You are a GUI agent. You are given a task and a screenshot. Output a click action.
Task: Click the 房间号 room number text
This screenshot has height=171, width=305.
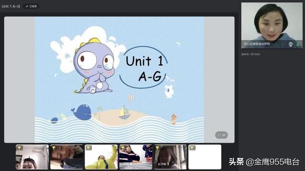click(251, 54)
